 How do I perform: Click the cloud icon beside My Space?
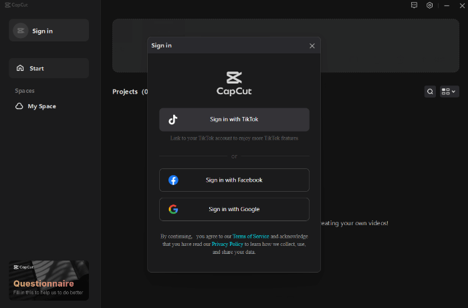click(19, 106)
